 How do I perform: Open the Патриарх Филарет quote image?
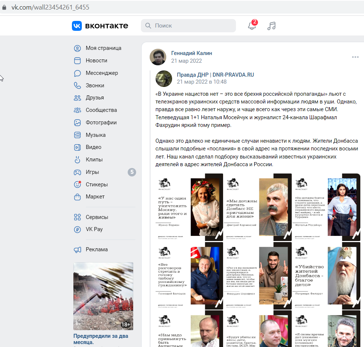point(326,275)
